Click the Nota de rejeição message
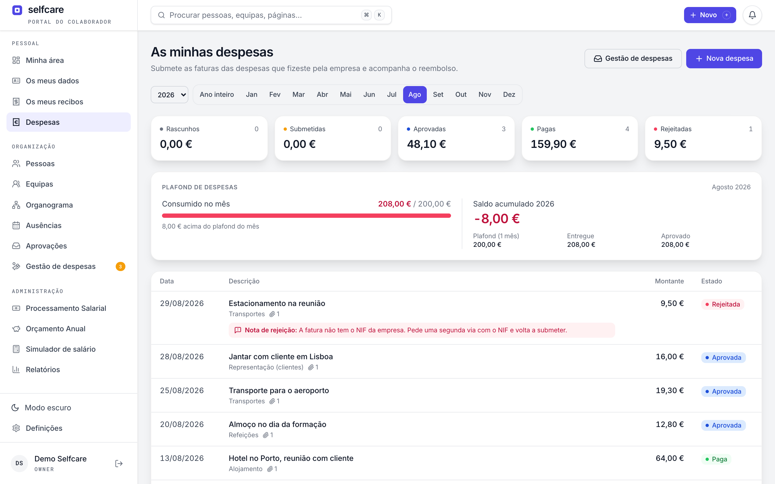Image resolution: width=775 pixels, height=484 pixels. (421, 330)
